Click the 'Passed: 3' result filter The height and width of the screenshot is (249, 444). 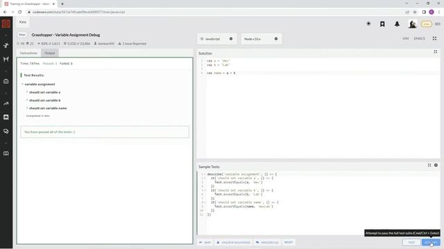pyautogui.click(x=50, y=64)
